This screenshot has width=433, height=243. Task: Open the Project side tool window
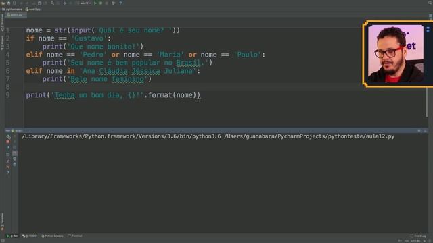[2, 43]
